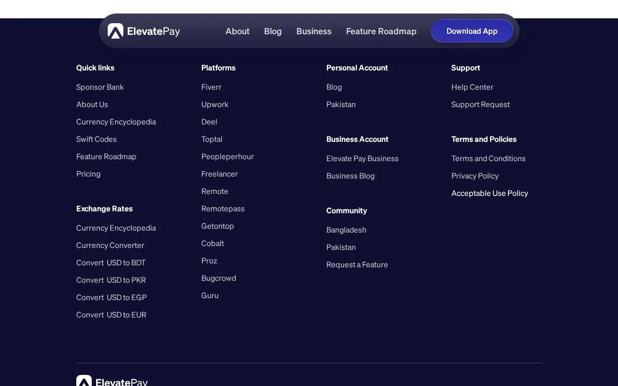Click the Personal Account heading
Screen dimensions: 618x386
pos(357,68)
